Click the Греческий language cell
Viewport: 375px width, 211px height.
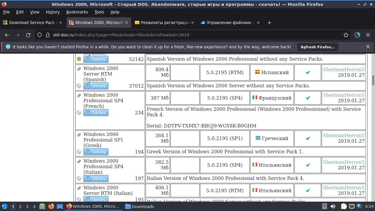tap(272, 138)
